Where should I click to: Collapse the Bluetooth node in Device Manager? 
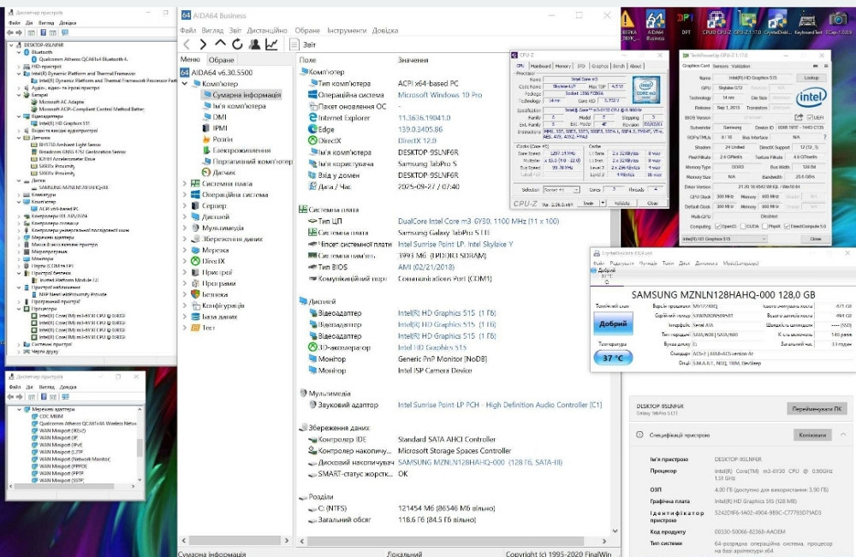(20, 51)
